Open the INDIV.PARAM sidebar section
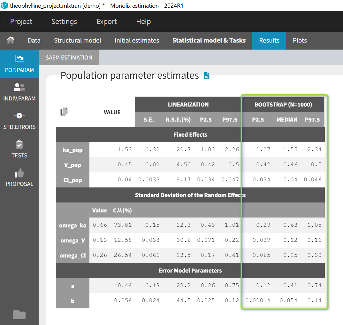 (19, 92)
